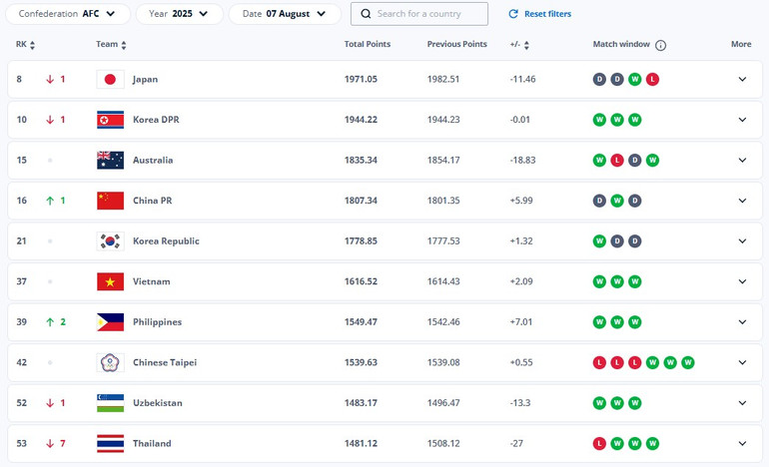The width and height of the screenshot is (769, 467).
Task: Click the Japan flag icon
Action: point(110,79)
